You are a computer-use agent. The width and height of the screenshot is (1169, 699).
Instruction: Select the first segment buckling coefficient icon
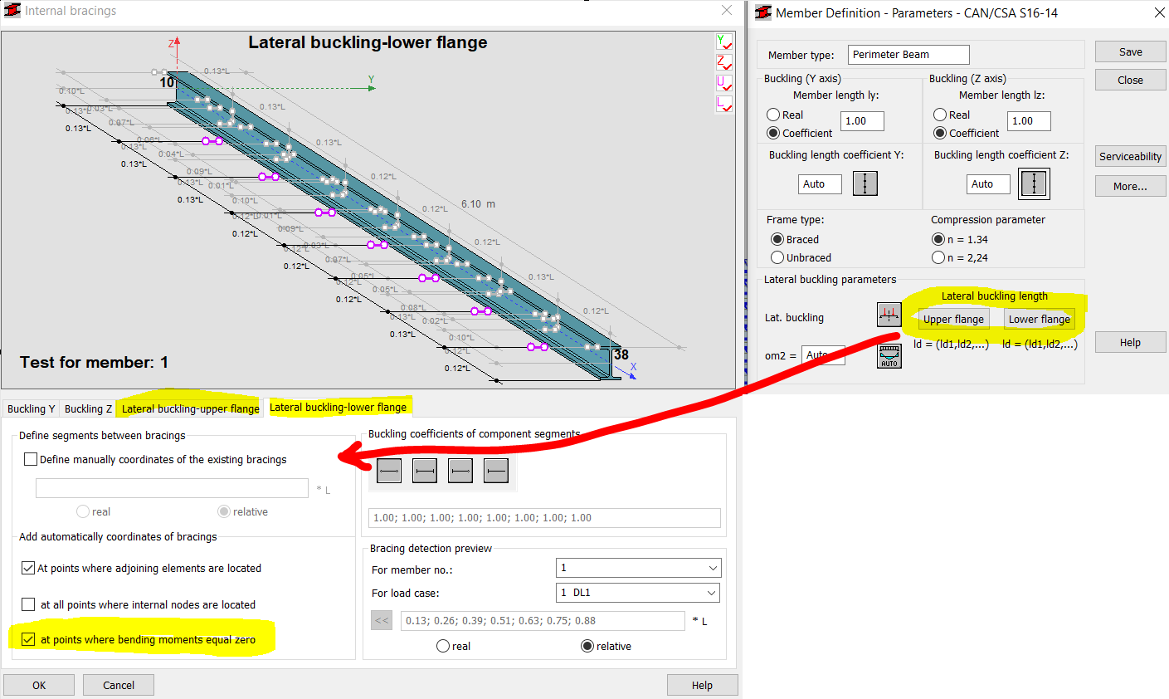[x=389, y=471]
